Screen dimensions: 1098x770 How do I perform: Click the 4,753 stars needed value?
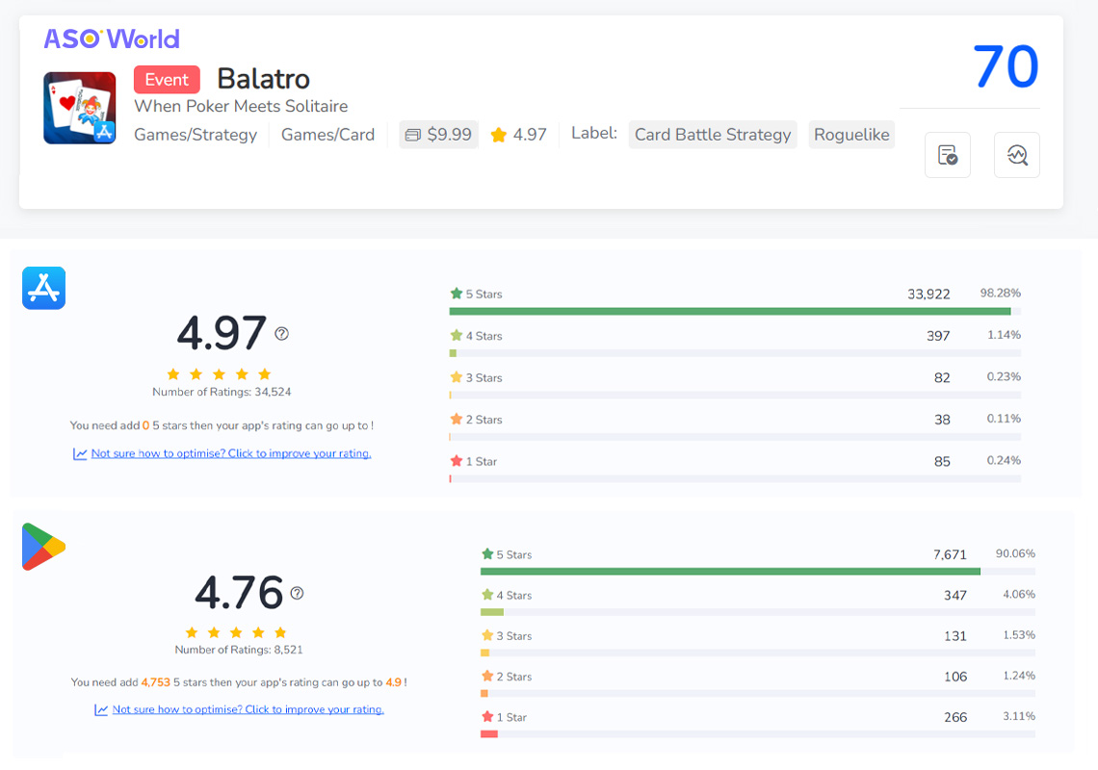155,681
